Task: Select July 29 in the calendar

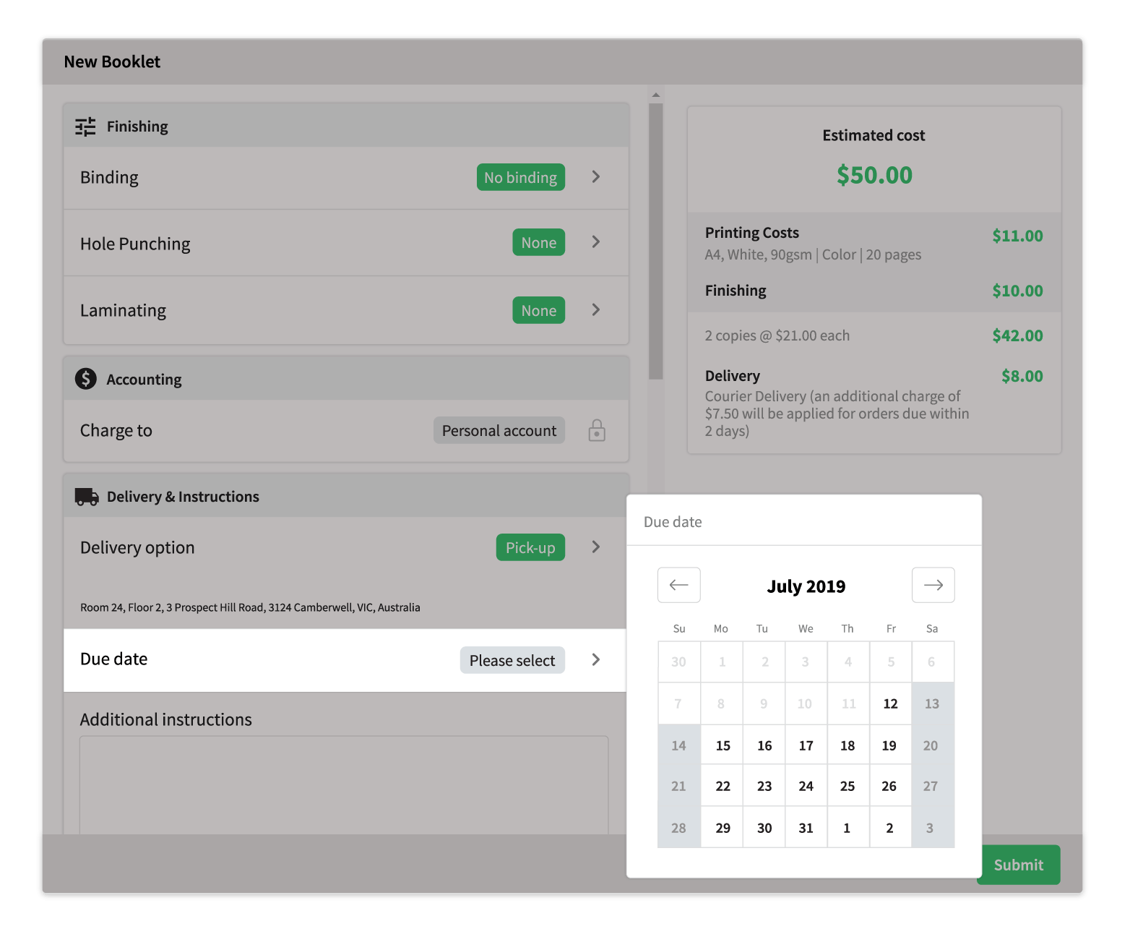Action: click(x=723, y=828)
